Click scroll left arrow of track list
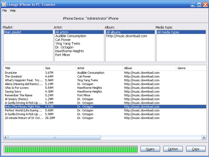The width and height of the screenshot is (209, 157). pos(6,138)
